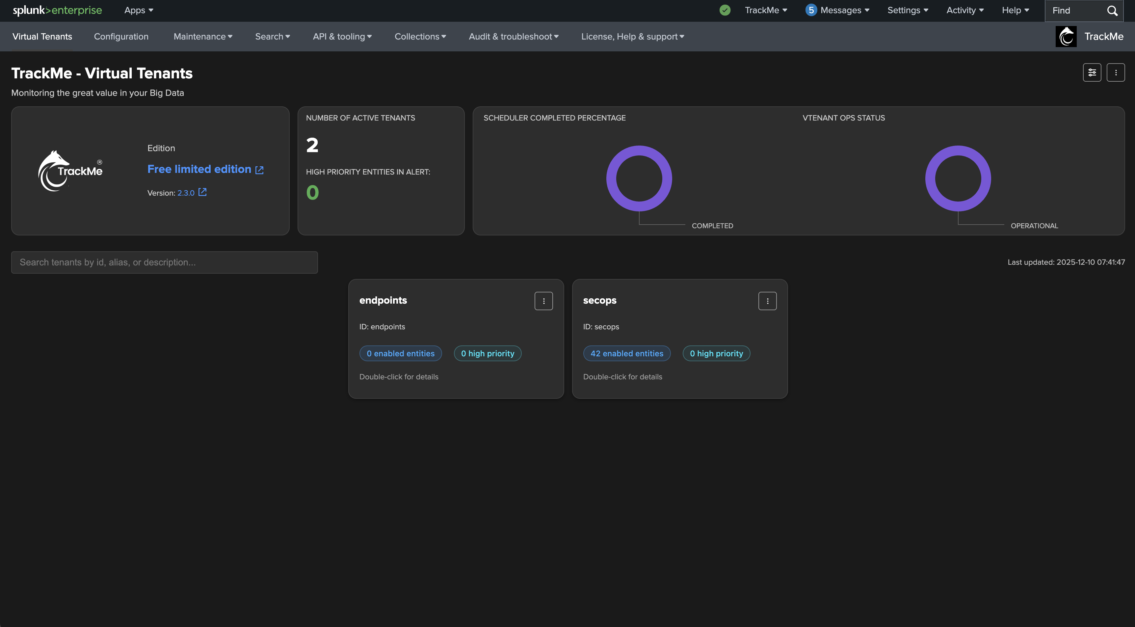Expand the Apps dropdown

click(x=138, y=10)
